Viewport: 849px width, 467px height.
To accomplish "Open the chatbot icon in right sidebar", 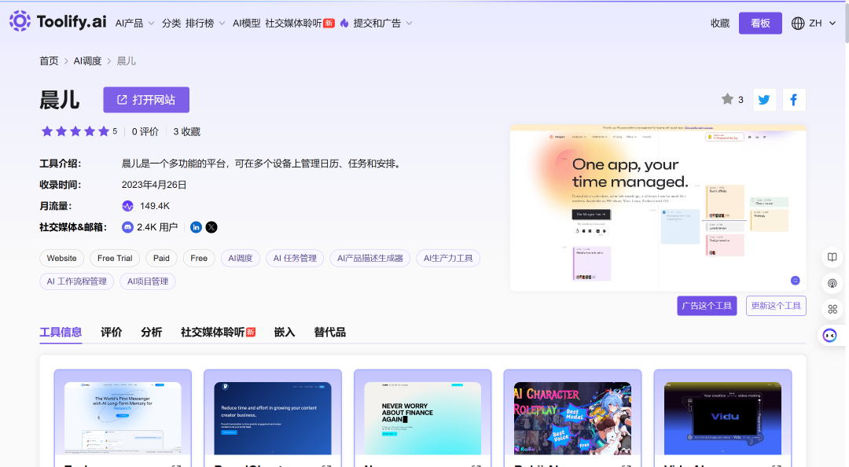I will 830,336.
